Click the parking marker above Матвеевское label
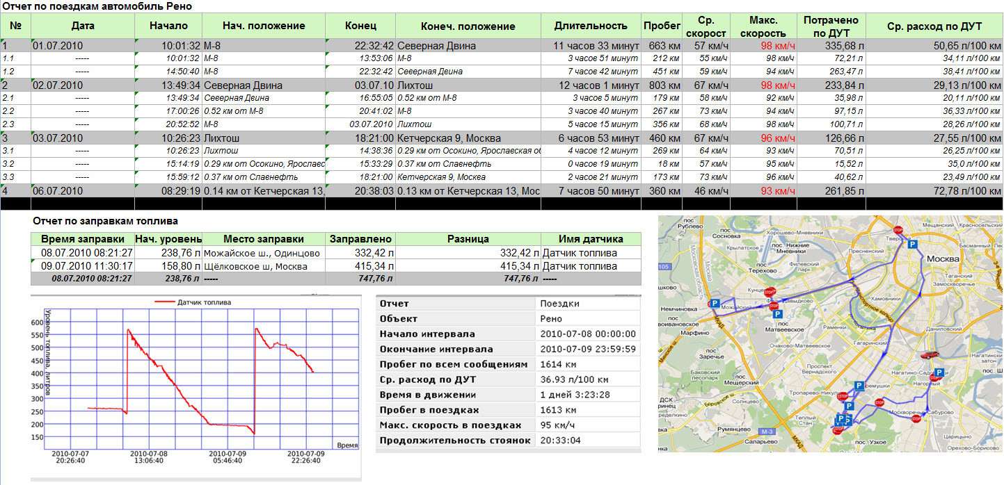 pos(777,314)
